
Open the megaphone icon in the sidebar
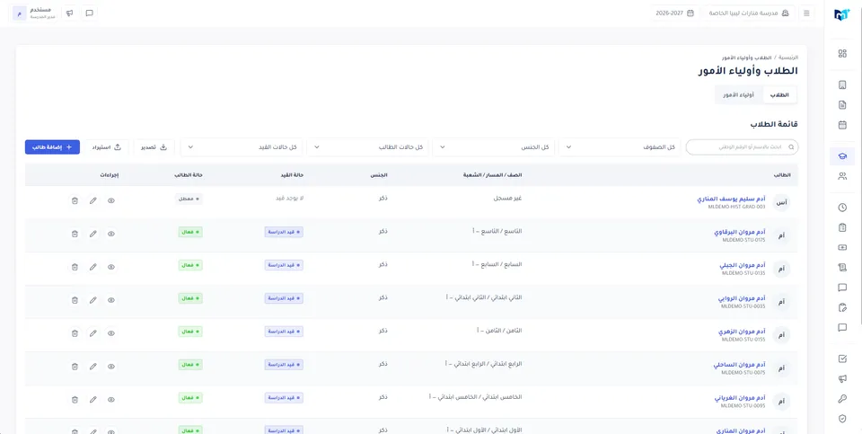[842, 378]
